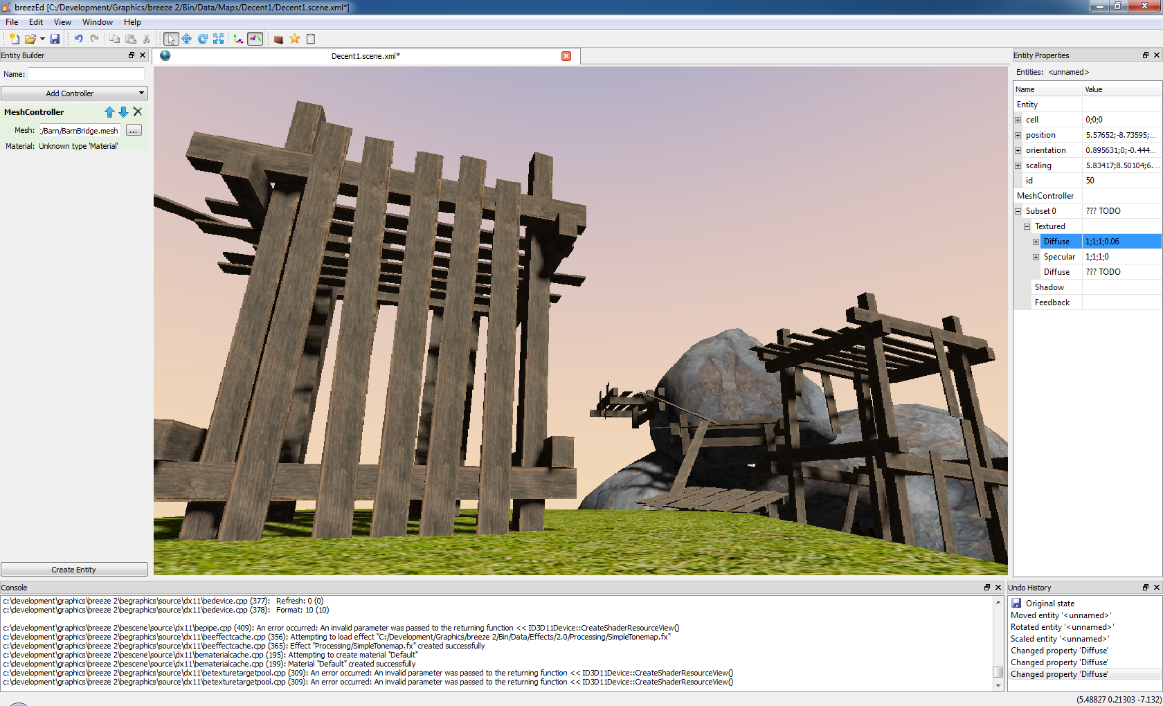Switch to the Decent1.scene.xml tab
The image size is (1163, 706).
pyautogui.click(x=366, y=56)
